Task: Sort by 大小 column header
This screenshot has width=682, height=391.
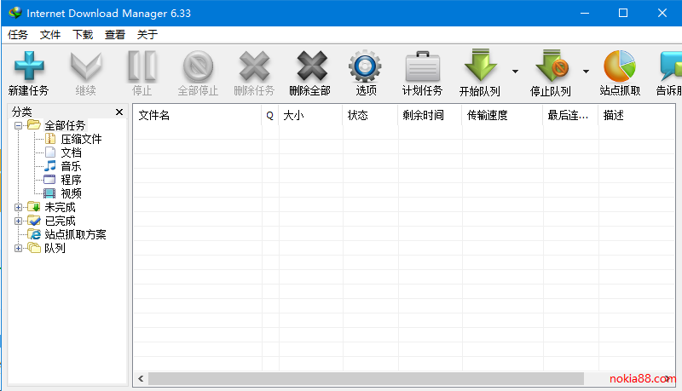Action: click(x=310, y=115)
